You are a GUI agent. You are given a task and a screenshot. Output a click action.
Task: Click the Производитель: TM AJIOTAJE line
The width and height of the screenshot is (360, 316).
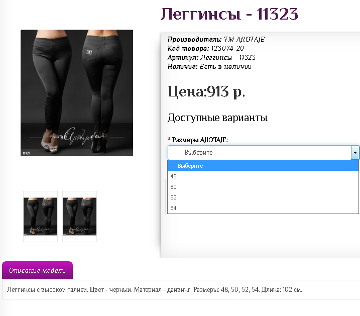click(x=216, y=39)
